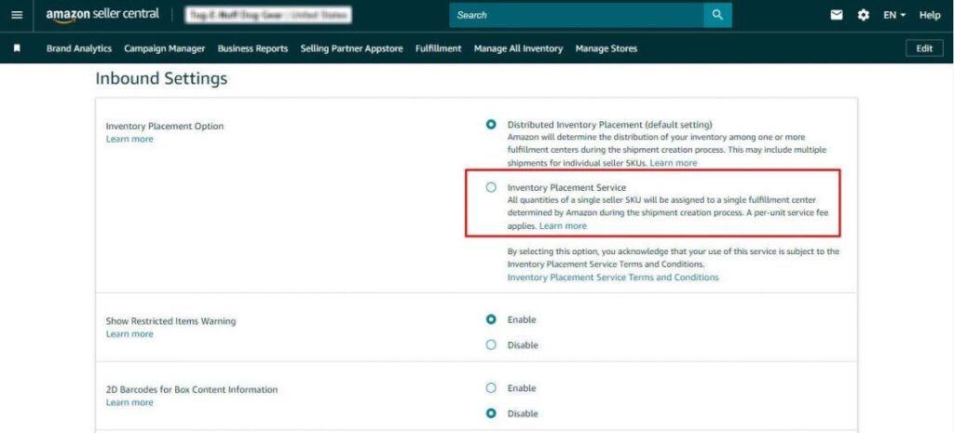Screen dimensions: 954x433
Task: Click the bookmark icon in the navigation bar
Action: point(17,48)
